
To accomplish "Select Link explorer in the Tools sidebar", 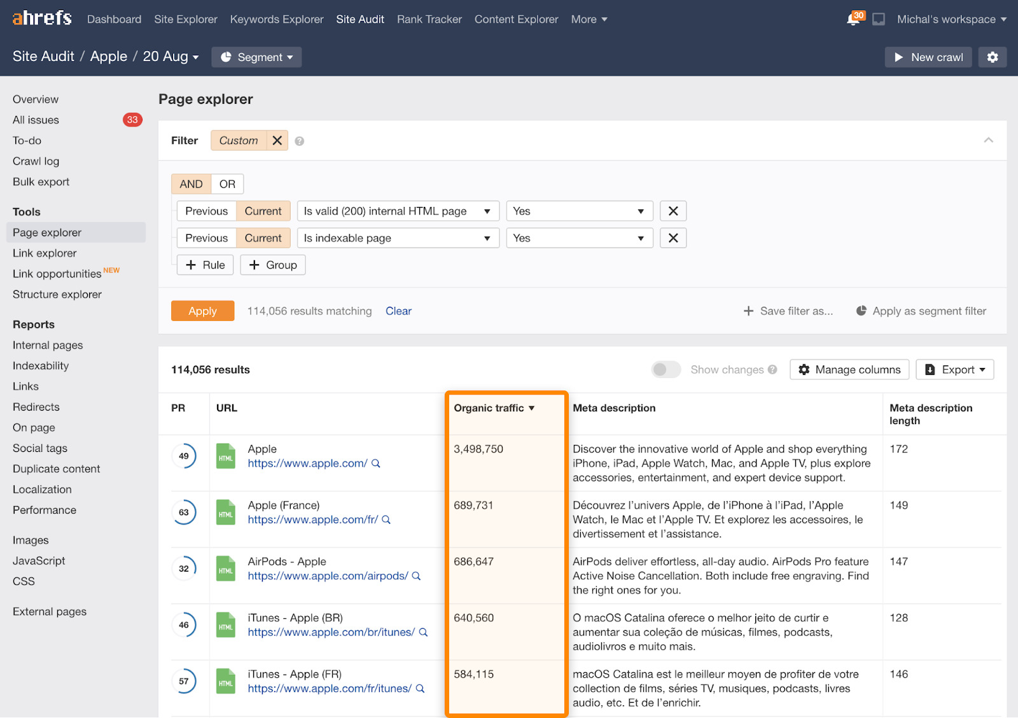I will (x=44, y=253).
